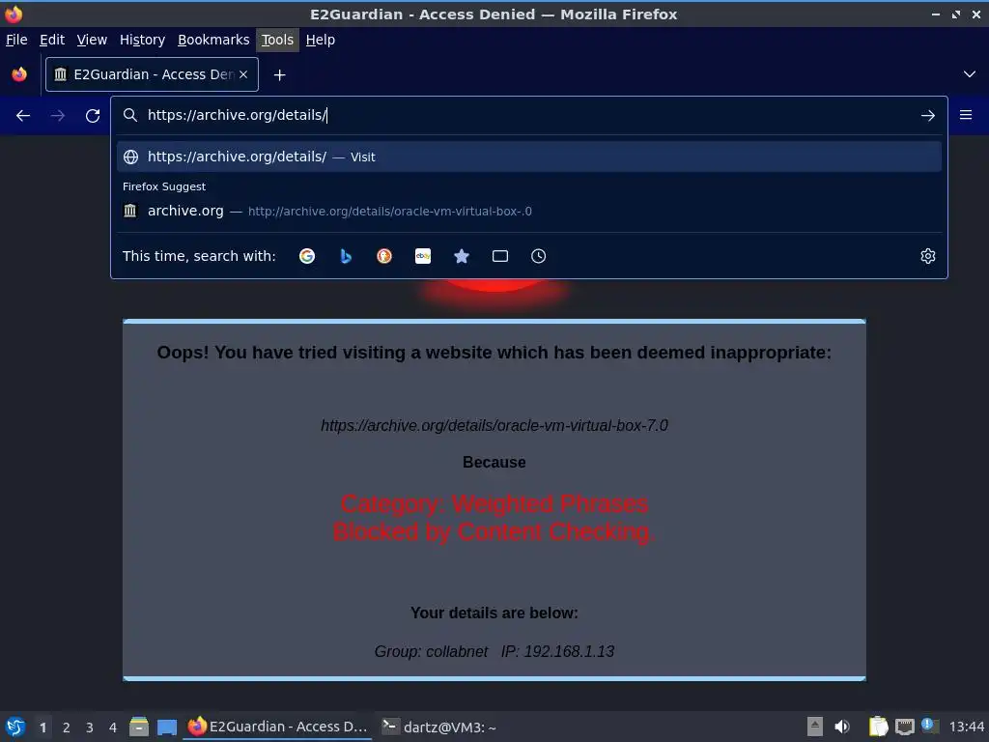Screen dimensions: 989x742
Task: Search this time with Google
Action: pos(307,256)
